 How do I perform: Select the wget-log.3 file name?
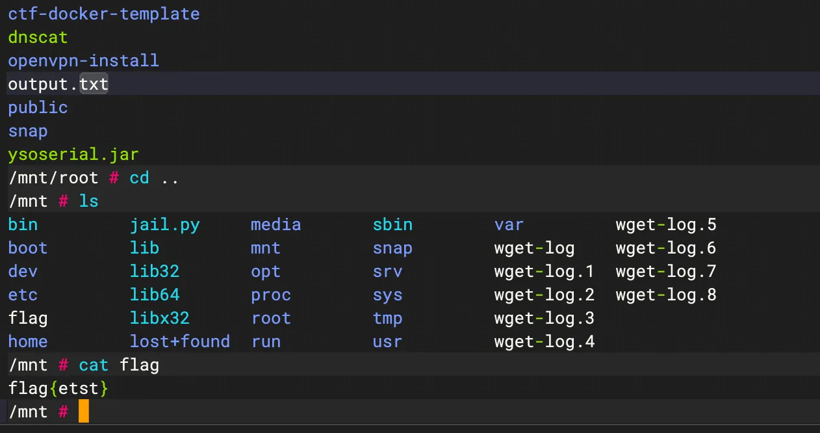[x=545, y=318]
